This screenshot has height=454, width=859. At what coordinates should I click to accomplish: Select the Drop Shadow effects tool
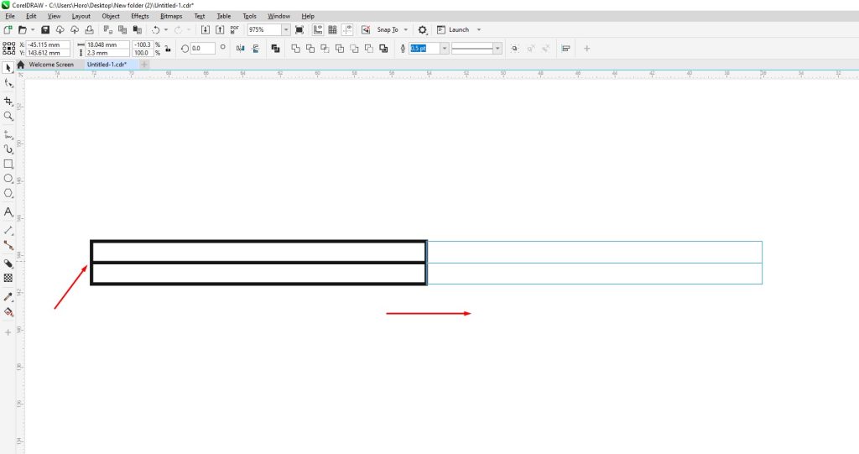click(x=8, y=264)
